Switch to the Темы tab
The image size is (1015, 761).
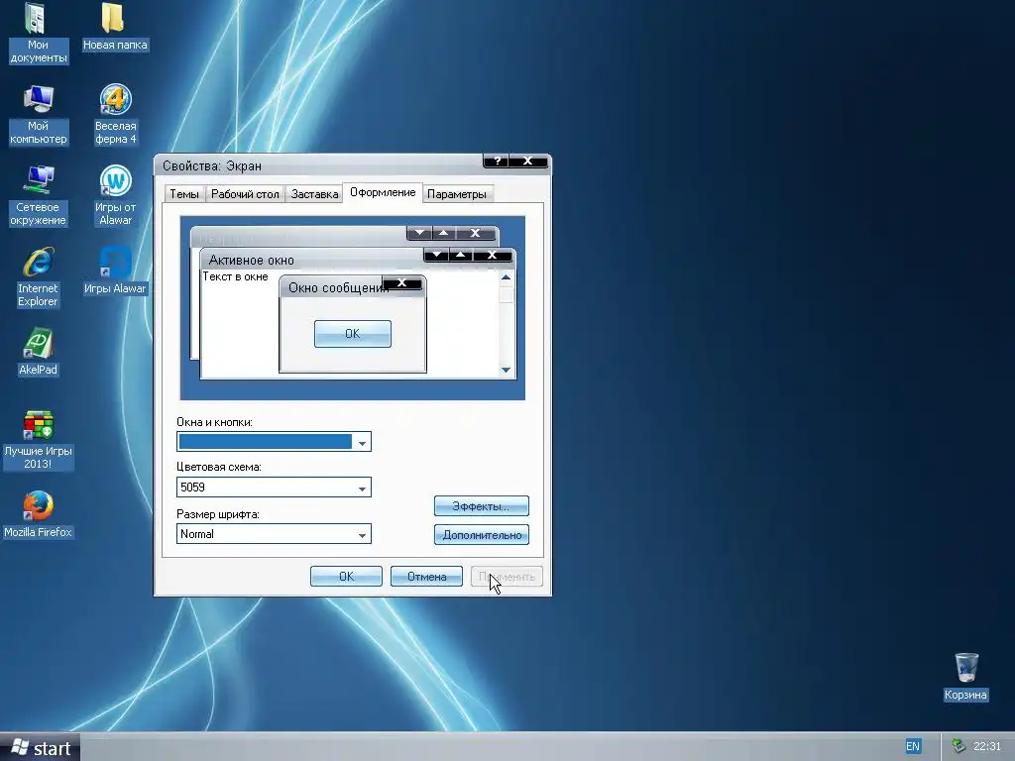click(183, 194)
